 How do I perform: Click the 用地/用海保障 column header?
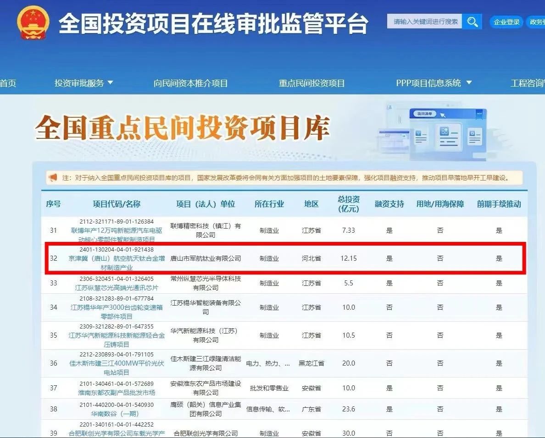tap(440, 204)
